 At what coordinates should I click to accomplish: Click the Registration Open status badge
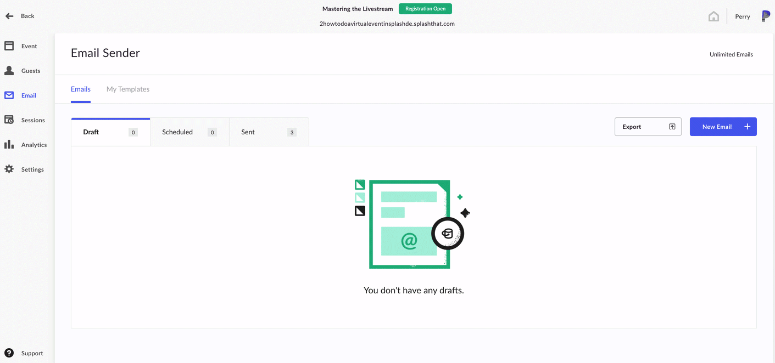point(426,9)
